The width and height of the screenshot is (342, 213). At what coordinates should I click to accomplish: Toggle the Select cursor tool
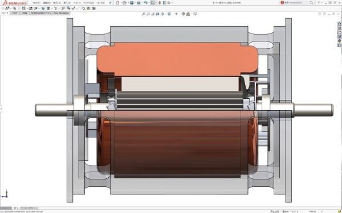[153, 3]
